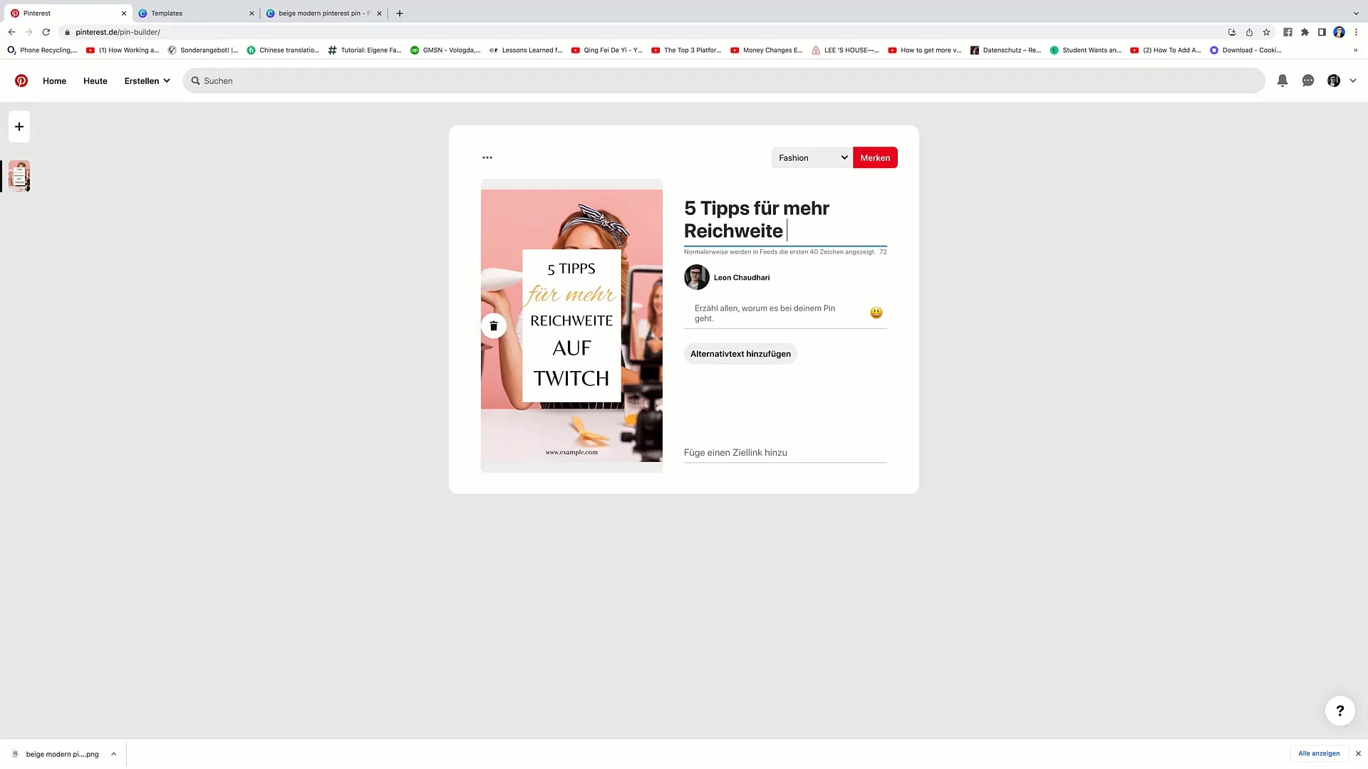Add a new pin with the plus button

[x=19, y=126]
